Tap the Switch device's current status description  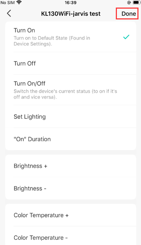coord(65,94)
